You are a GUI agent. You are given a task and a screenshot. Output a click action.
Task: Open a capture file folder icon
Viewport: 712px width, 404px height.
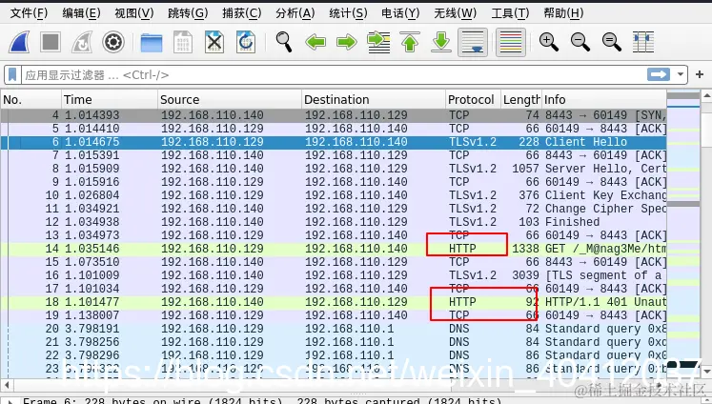152,43
